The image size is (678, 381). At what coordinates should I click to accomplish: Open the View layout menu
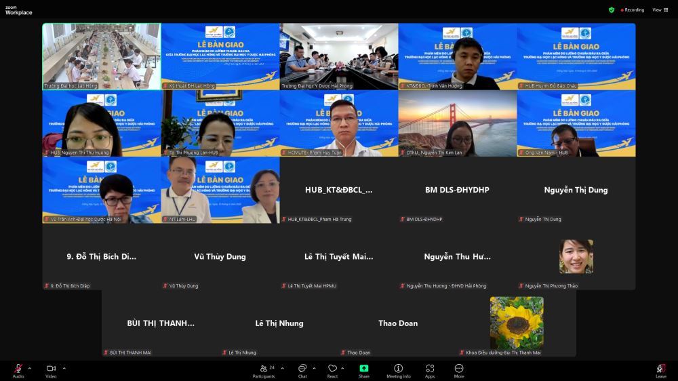[660, 10]
